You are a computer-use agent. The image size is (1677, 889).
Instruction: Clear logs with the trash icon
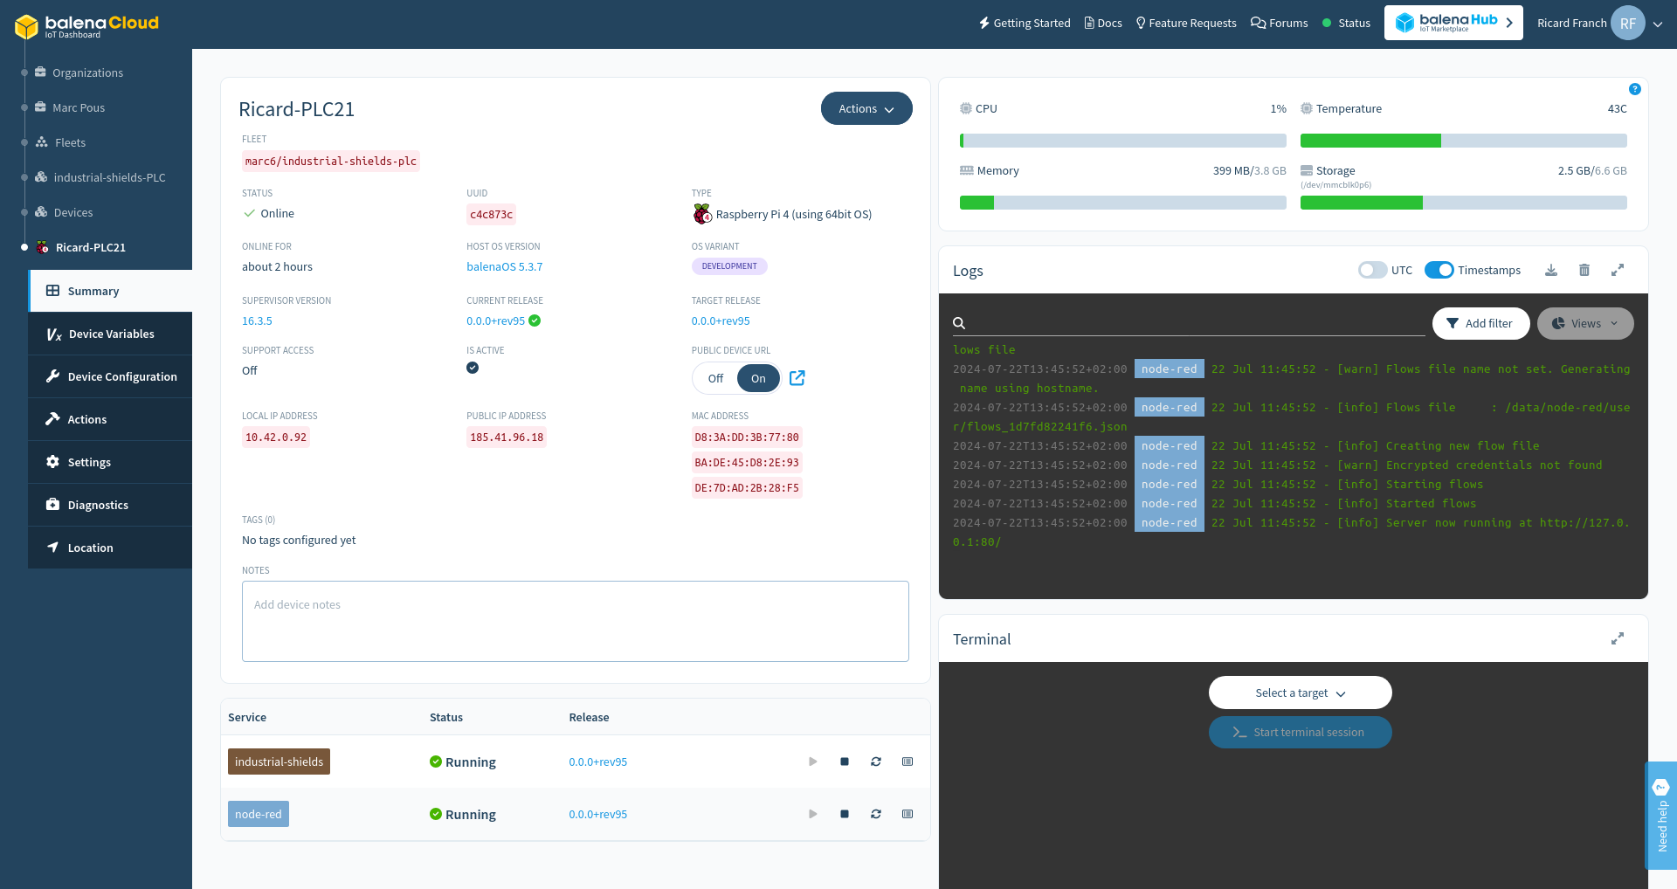[1584, 270]
